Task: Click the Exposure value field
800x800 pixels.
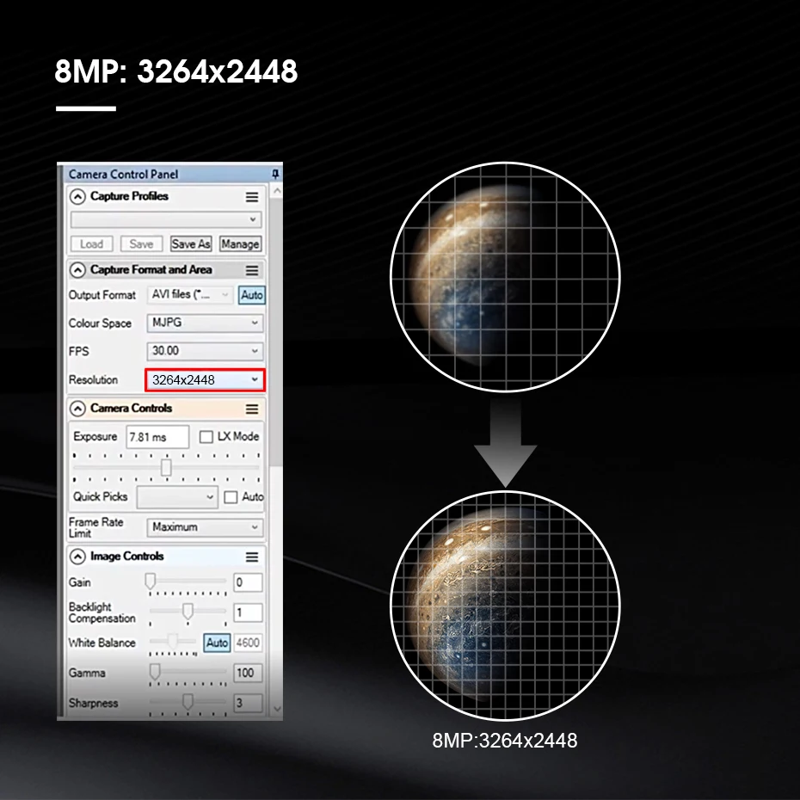Action: coord(157,437)
